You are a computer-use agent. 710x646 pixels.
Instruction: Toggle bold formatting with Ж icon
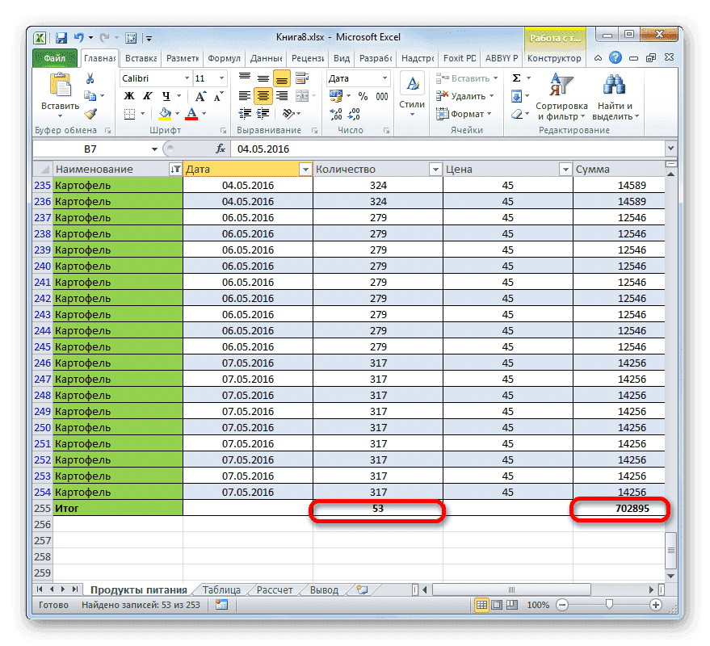click(x=128, y=95)
